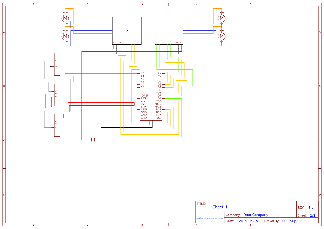The height and width of the screenshot is (229, 324).
Task: Select the D8 pin label
Action: 160,99
